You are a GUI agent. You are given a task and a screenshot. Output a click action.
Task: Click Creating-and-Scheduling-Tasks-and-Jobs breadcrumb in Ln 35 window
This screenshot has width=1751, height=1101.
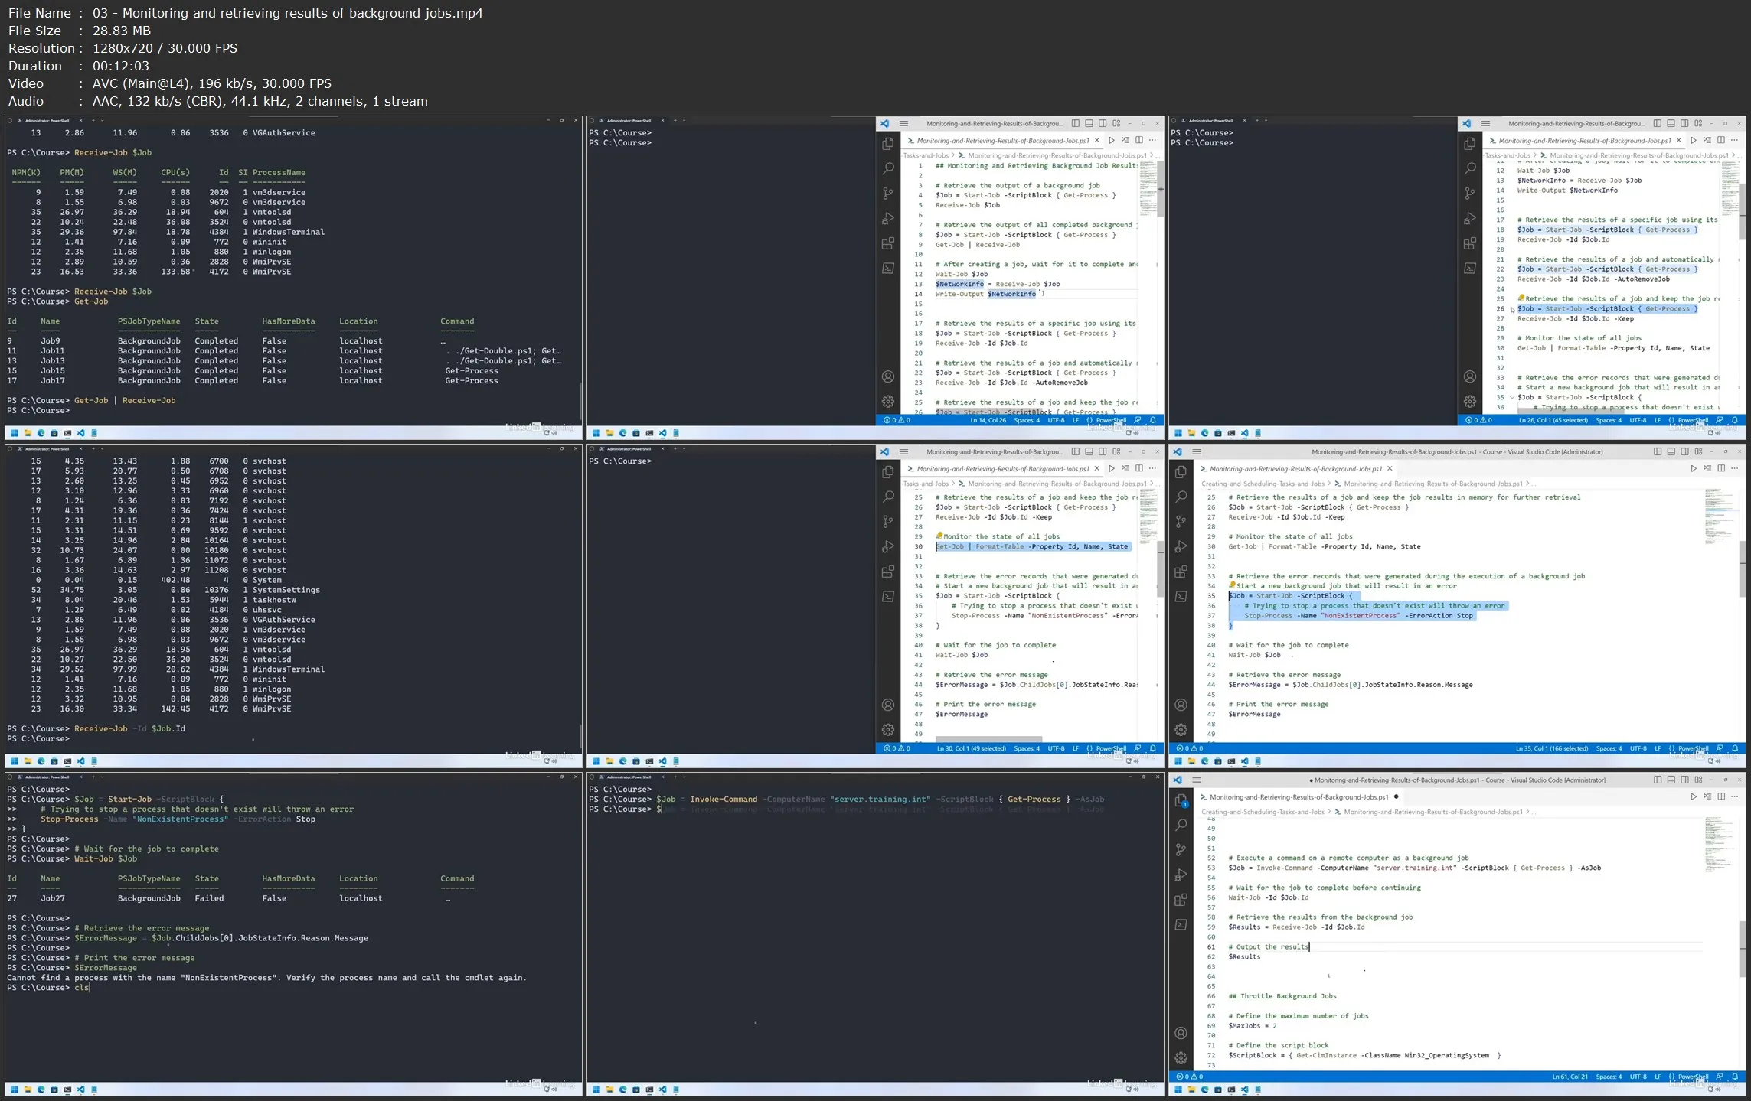1263,484
